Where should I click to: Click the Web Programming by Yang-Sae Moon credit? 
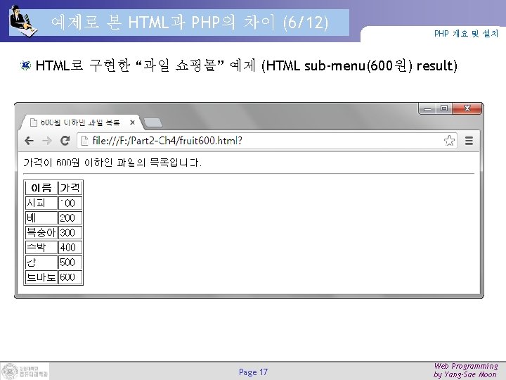point(466,370)
